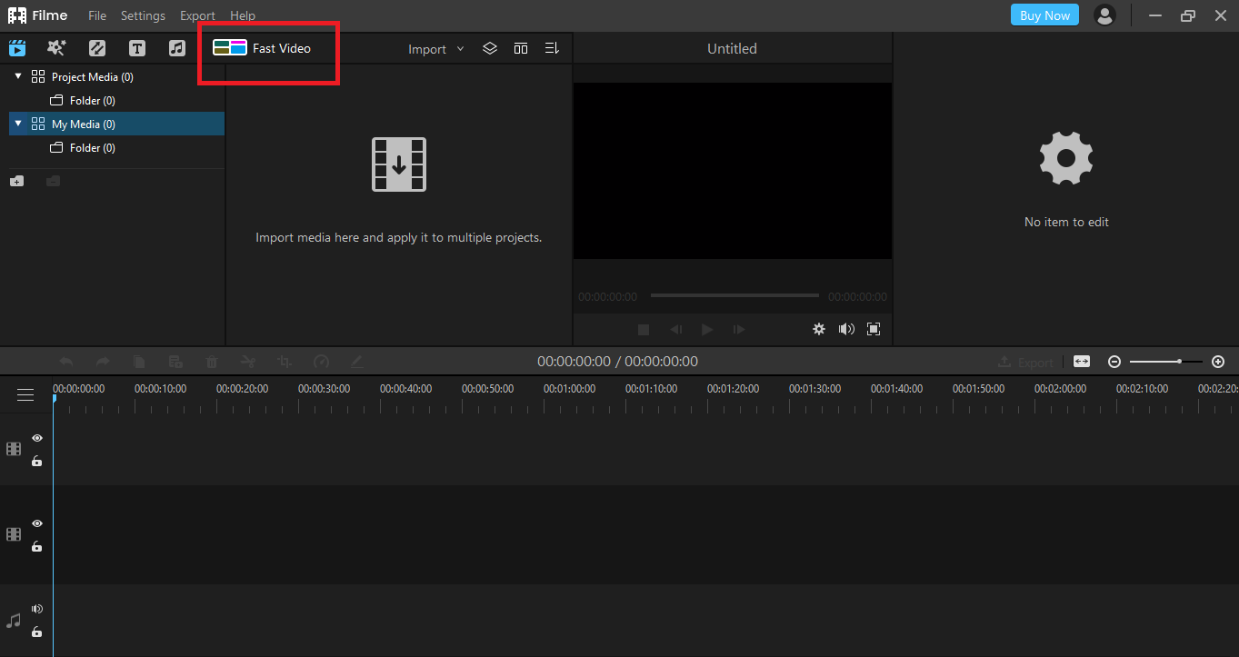Collapse the My Media section
The height and width of the screenshot is (657, 1239).
pos(16,124)
